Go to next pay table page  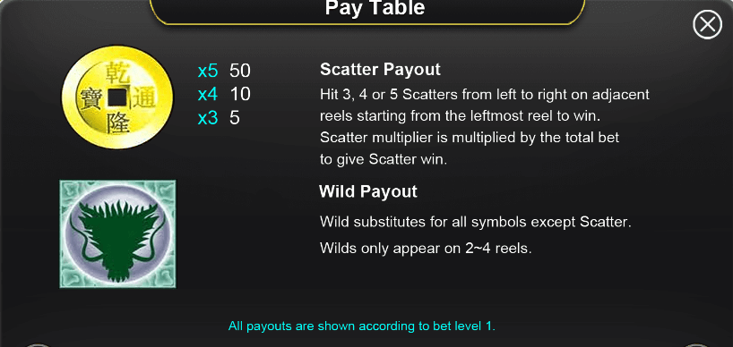(696, 344)
